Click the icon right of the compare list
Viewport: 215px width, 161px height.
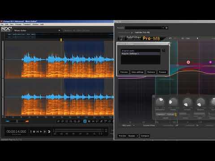pyautogui.click(x=163, y=51)
